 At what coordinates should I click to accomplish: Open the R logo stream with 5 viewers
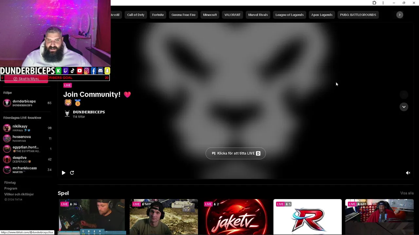pyautogui.click(x=308, y=217)
